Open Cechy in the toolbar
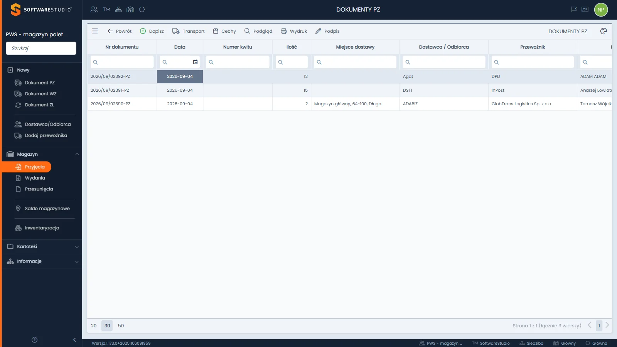The width and height of the screenshot is (617, 347). (224, 31)
